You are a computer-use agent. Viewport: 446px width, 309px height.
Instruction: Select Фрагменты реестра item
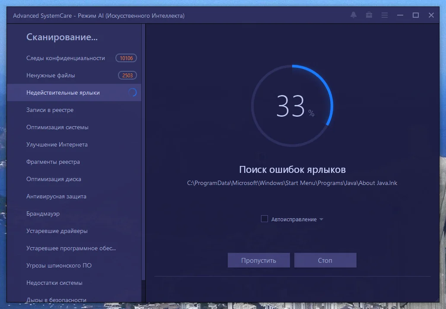point(74,162)
